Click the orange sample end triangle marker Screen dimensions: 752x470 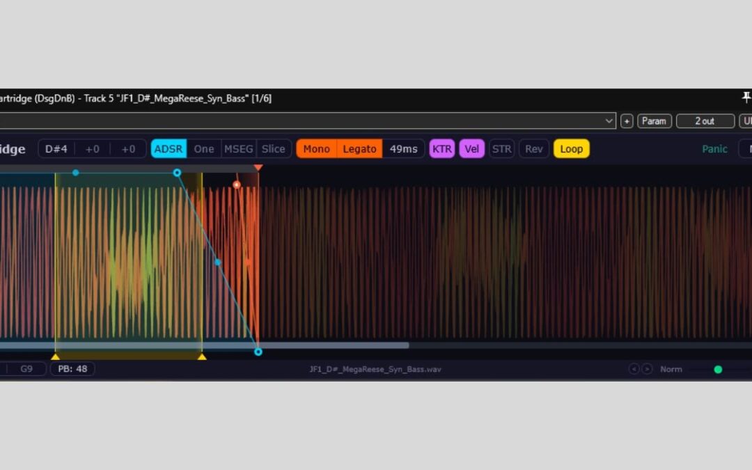pyautogui.click(x=258, y=167)
